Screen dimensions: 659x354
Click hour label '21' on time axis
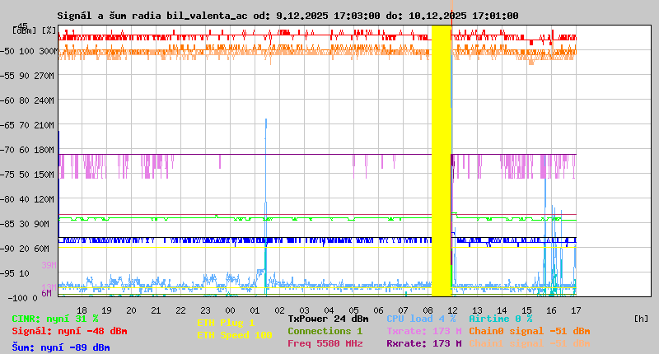156,310
